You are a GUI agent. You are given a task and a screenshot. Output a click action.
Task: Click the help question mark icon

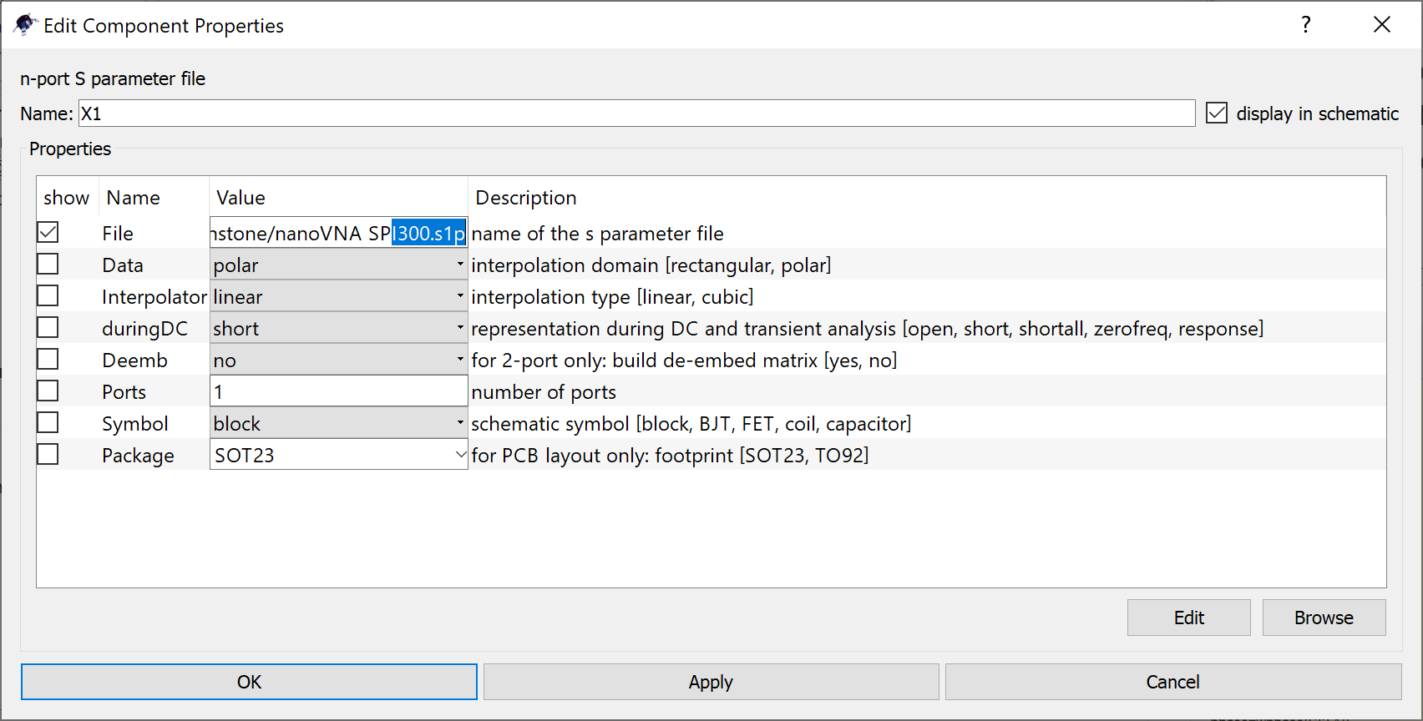1306,25
